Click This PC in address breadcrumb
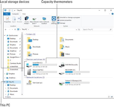114x107 pixels. pos(24,29)
